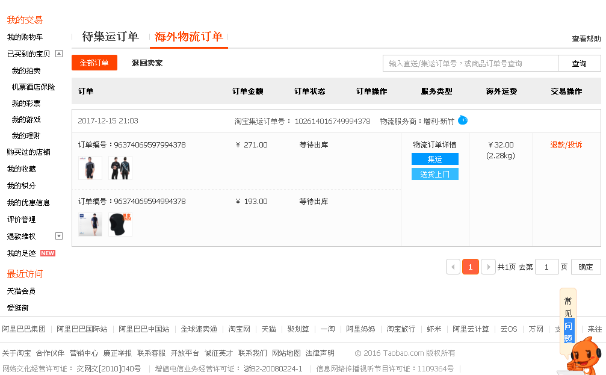Open the 常见问题 floating help tab

568,320
